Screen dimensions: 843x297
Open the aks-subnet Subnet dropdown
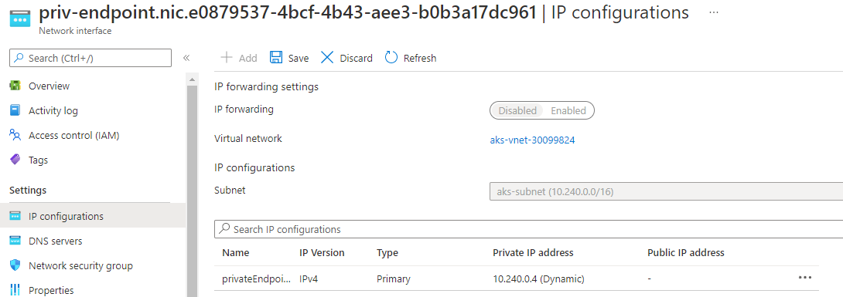click(666, 191)
